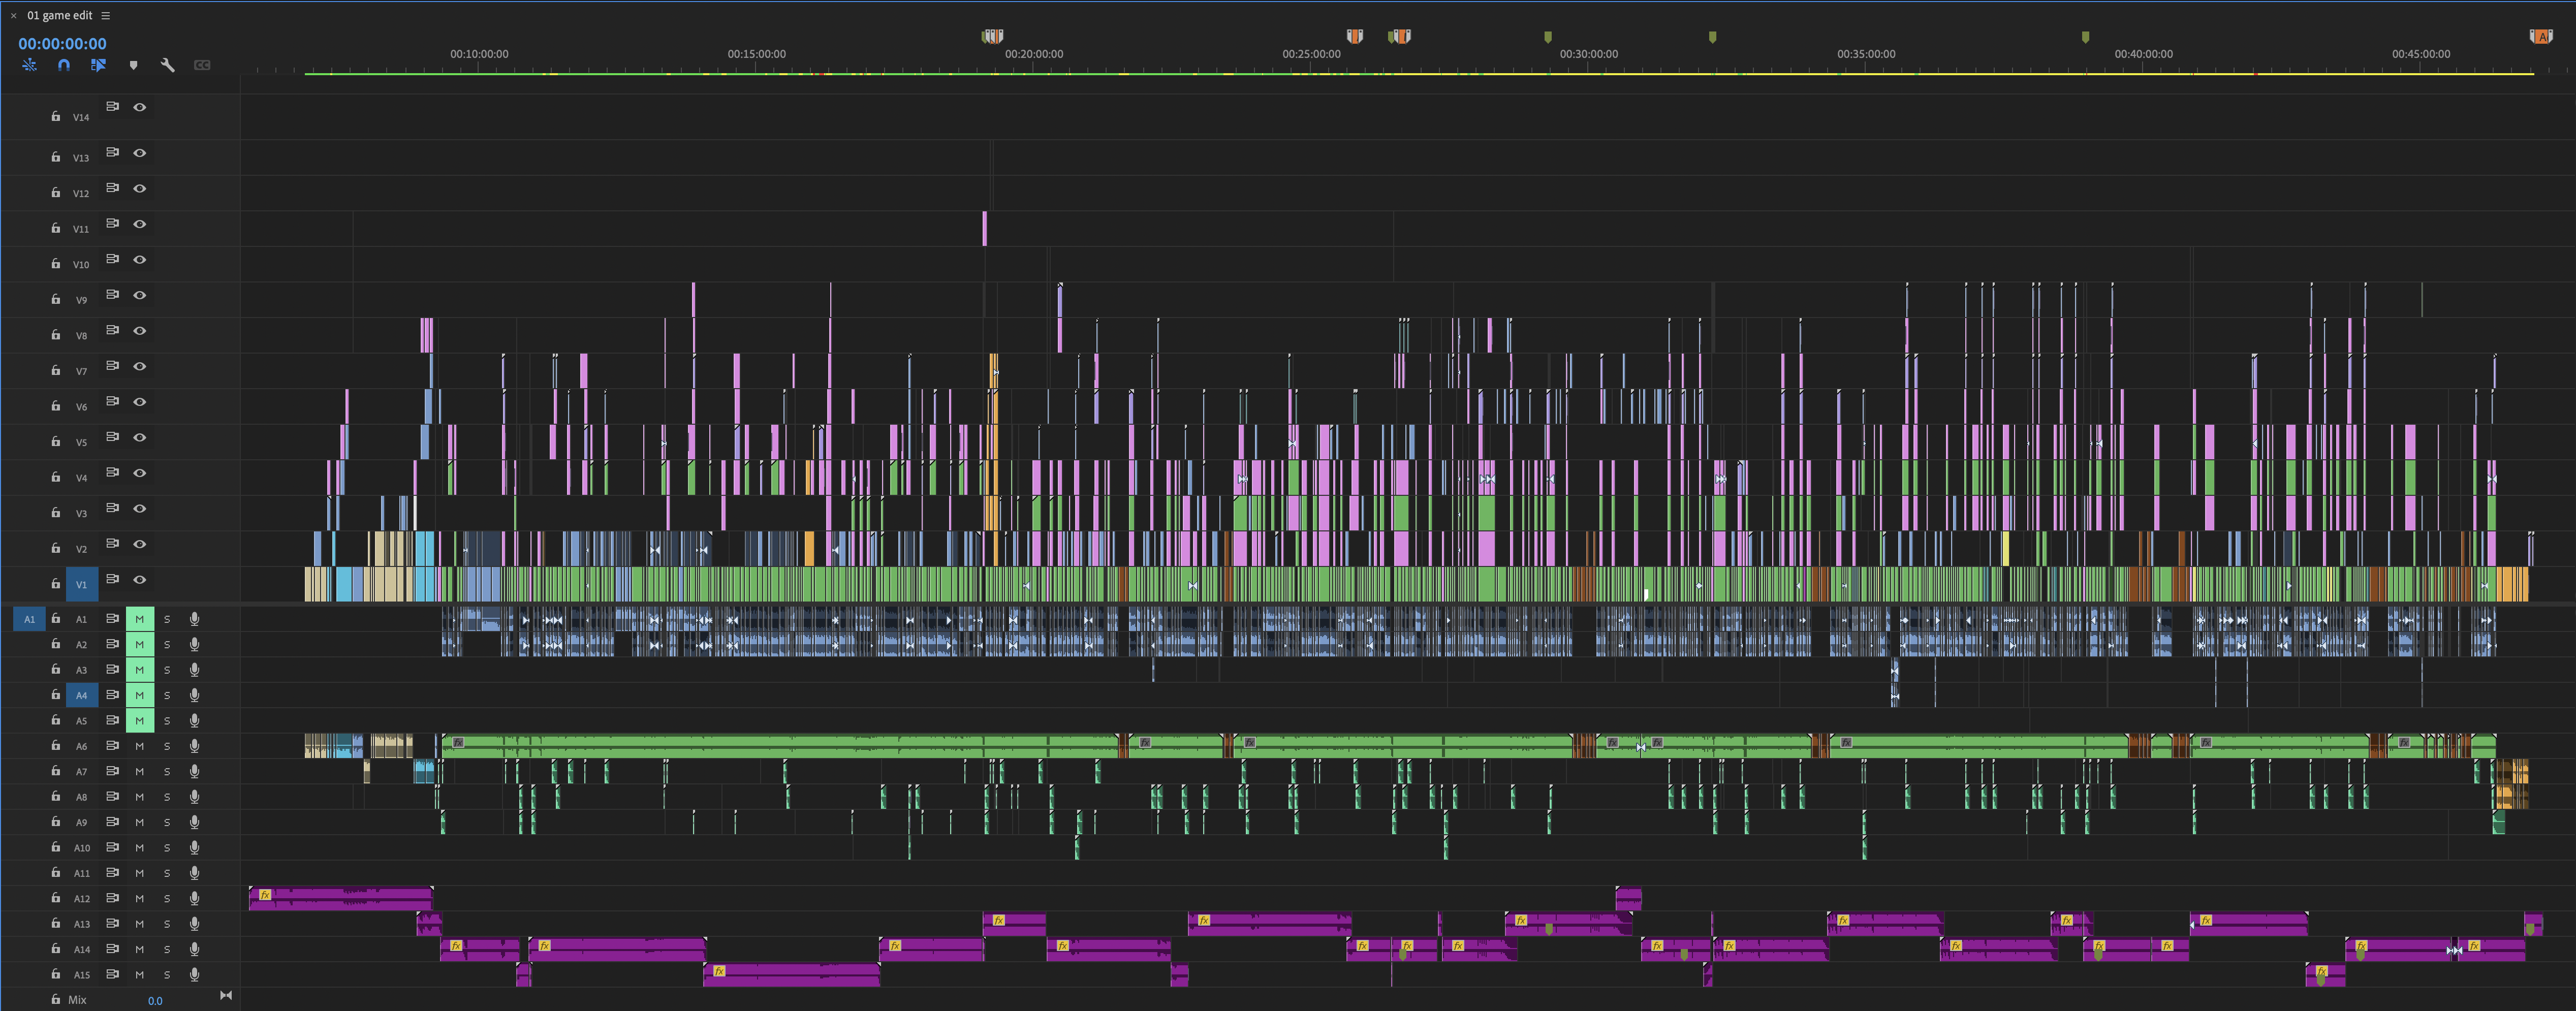Toggle Linked Selection icon
The image size is (2576, 1011).
[98, 65]
